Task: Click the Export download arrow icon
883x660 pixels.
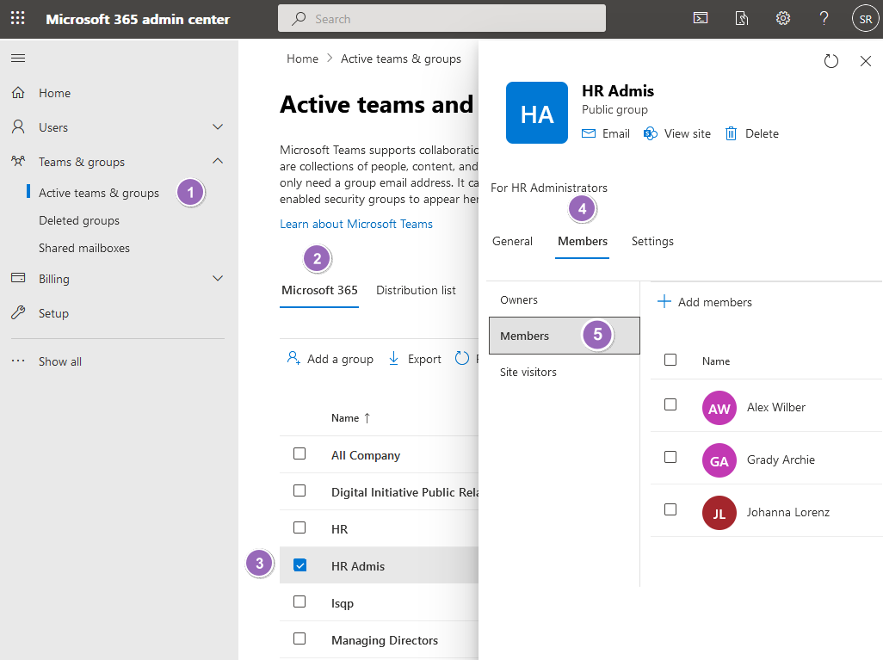Action: click(393, 358)
